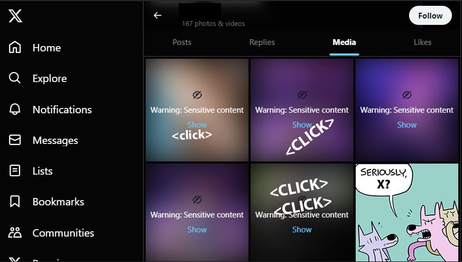Click Show on the second sensitive tile
This screenshot has width=462, height=262.
click(301, 125)
